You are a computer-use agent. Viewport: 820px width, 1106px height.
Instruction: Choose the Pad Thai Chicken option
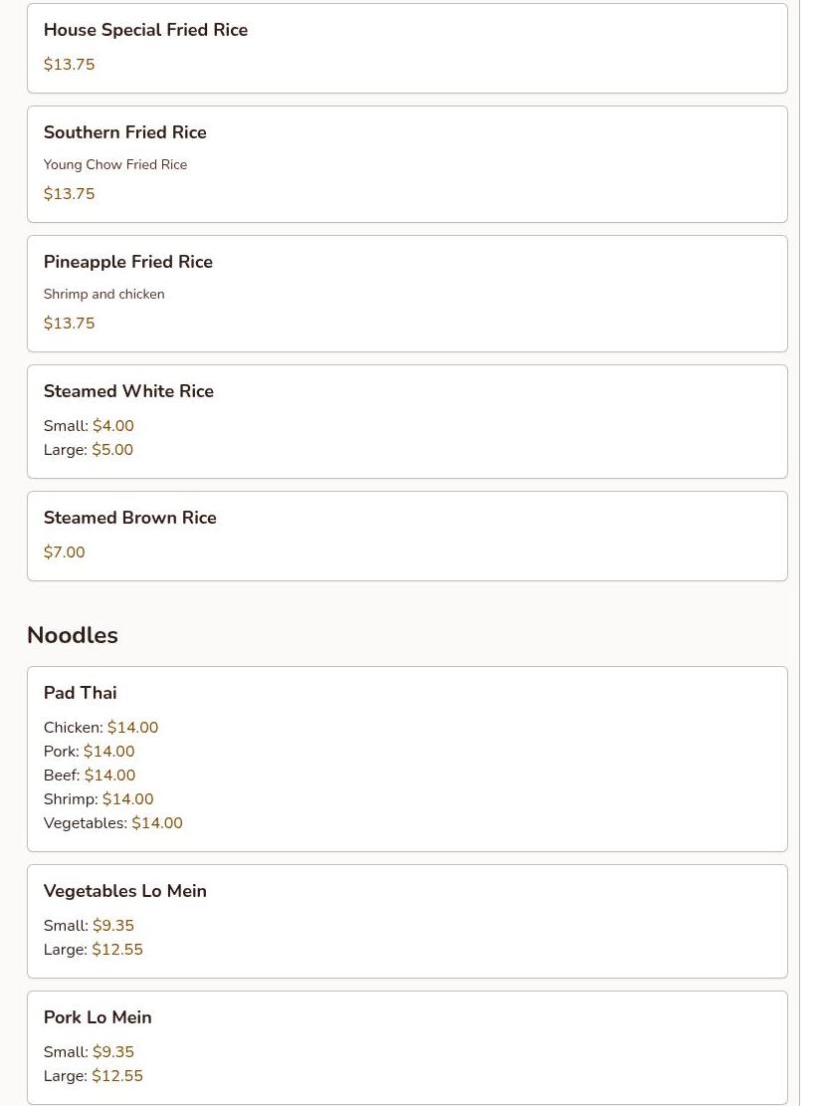point(101,728)
